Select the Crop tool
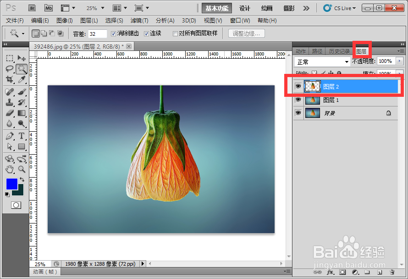The width and height of the screenshot is (408, 279). click(10, 79)
